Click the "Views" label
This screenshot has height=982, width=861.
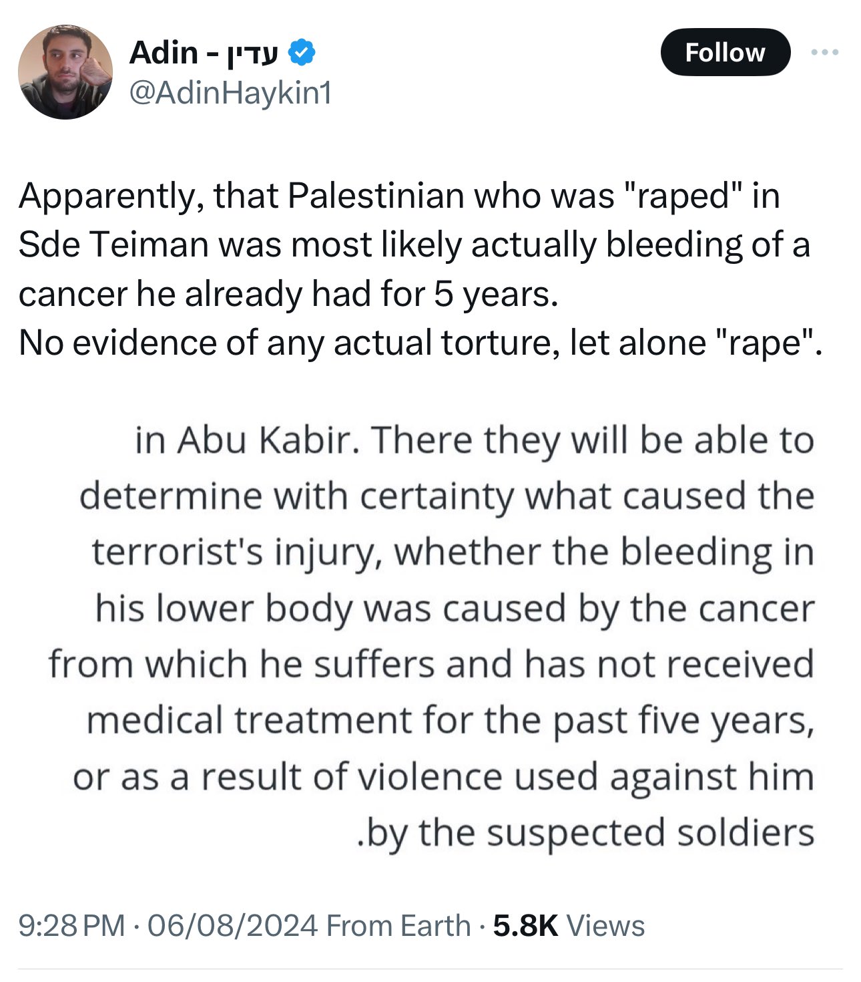[605, 926]
